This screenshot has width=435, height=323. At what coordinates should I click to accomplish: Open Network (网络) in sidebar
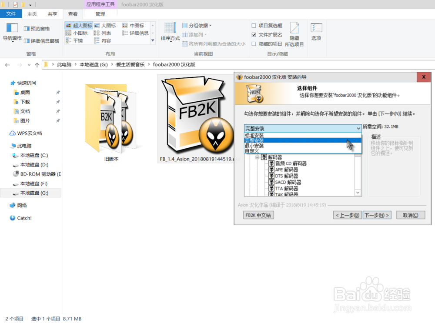click(x=18, y=206)
